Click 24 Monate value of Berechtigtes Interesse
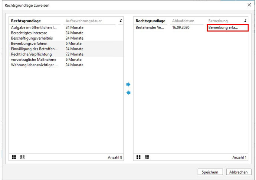256x180 pixels. coord(75,33)
